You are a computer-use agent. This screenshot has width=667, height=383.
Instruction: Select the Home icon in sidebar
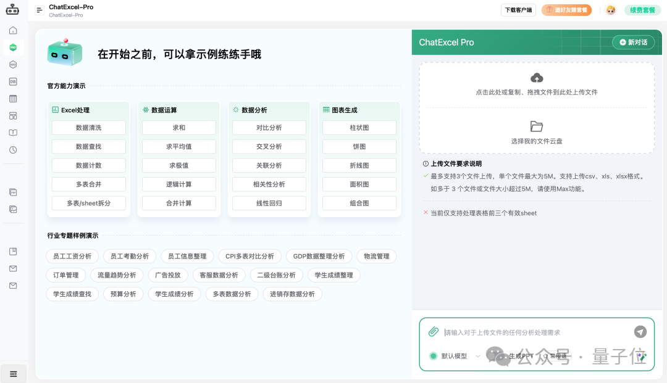[13, 30]
